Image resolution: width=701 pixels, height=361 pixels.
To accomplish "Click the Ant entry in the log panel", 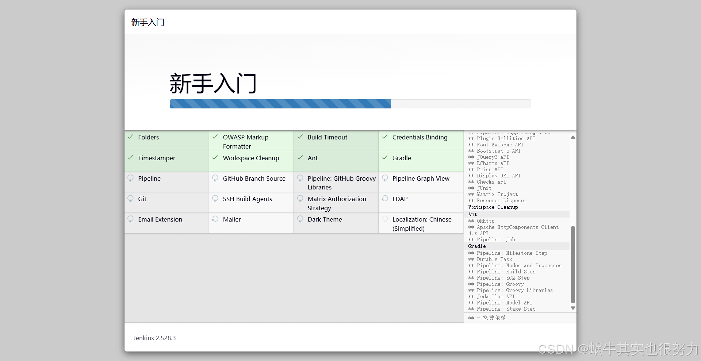I will pyautogui.click(x=472, y=214).
